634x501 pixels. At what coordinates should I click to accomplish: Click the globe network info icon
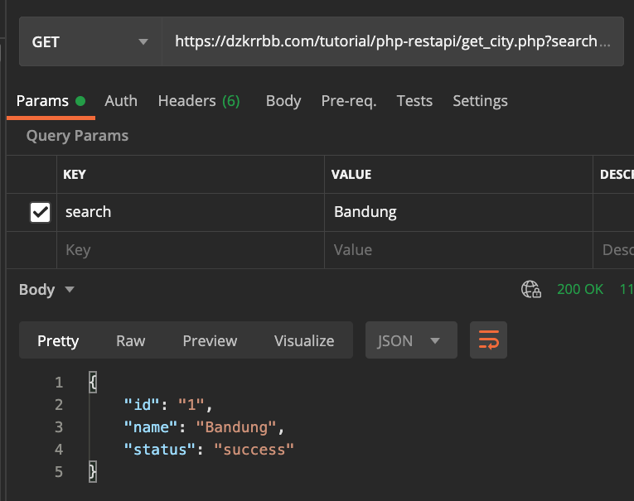tap(530, 289)
